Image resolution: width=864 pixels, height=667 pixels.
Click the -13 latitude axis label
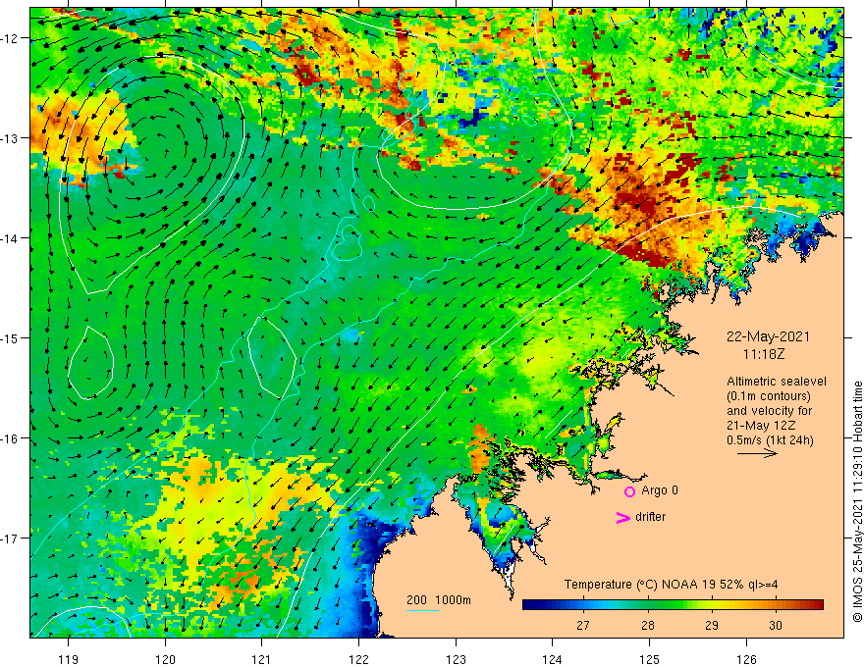coord(11,138)
